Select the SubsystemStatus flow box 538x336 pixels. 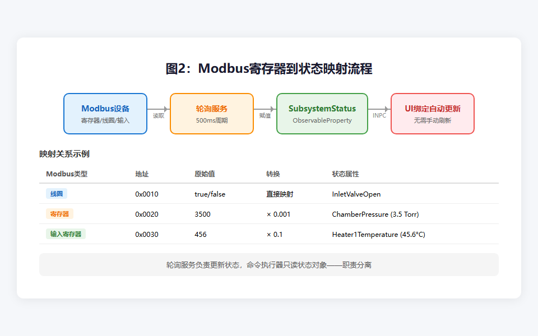pyautogui.click(x=322, y=114)
